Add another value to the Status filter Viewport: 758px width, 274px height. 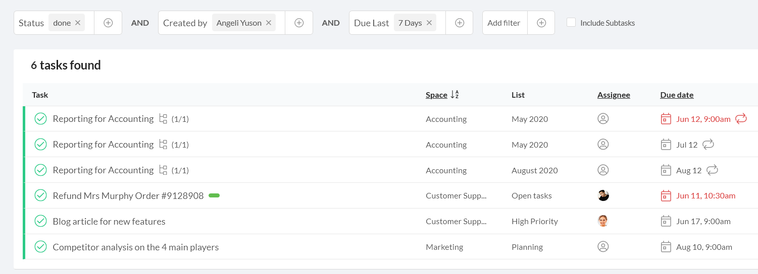click(108, 23)
